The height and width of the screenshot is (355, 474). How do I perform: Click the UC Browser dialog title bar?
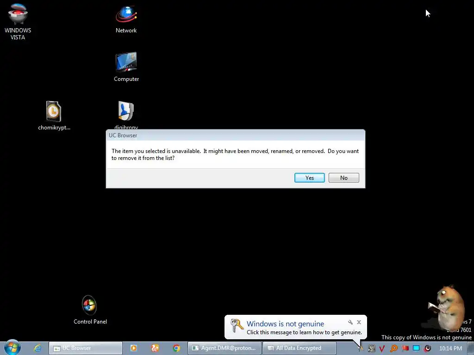coord(236,135)
